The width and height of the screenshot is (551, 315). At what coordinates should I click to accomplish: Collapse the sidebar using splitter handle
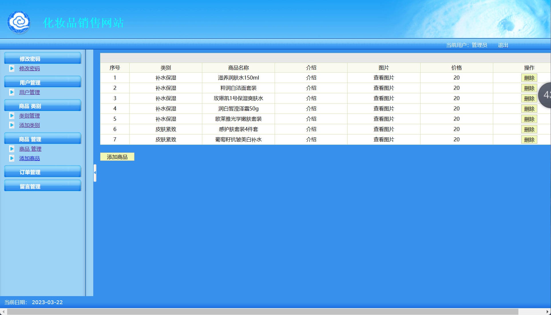click(x=95, y=173)
